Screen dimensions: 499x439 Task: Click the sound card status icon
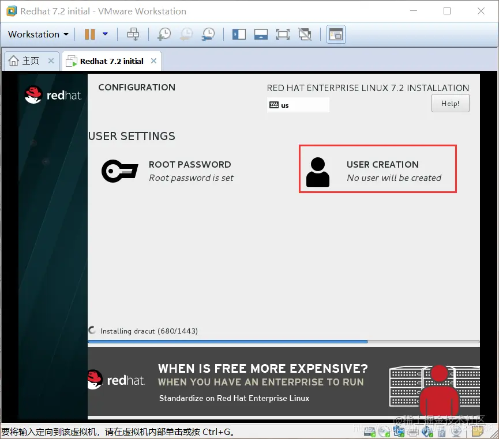pos(427,432)
